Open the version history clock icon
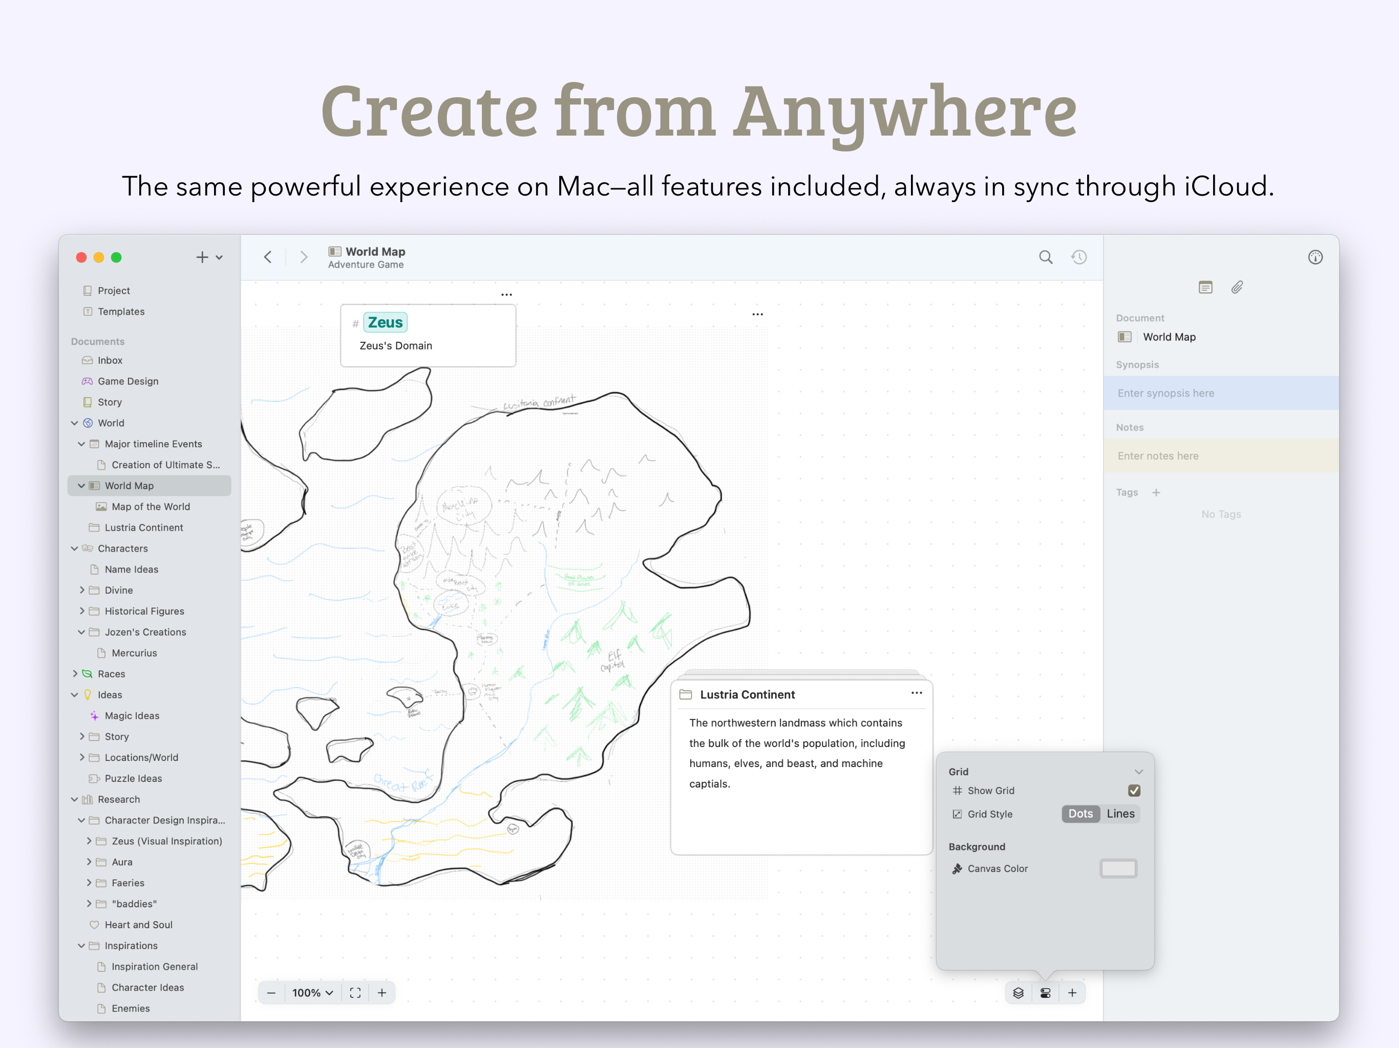Screen dimensions: 1399x1048 pos(1079,257)
